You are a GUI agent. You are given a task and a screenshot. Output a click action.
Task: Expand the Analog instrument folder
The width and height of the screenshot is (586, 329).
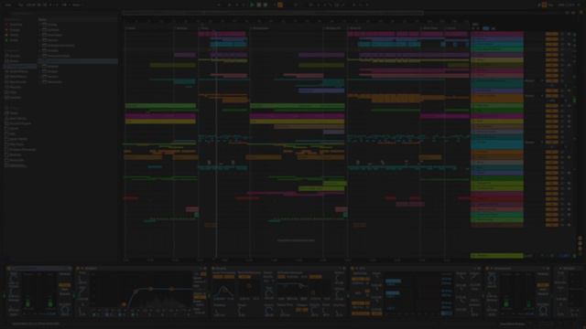(x=40, y=25)
